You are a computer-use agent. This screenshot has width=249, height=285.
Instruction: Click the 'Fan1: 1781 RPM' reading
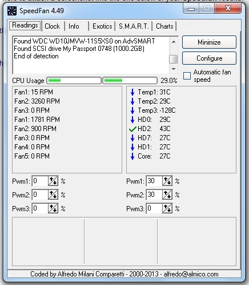[37, 120]
